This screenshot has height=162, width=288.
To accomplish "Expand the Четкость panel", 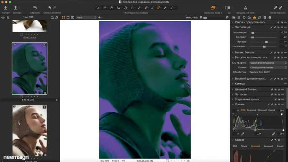I will tap(233, 94).
